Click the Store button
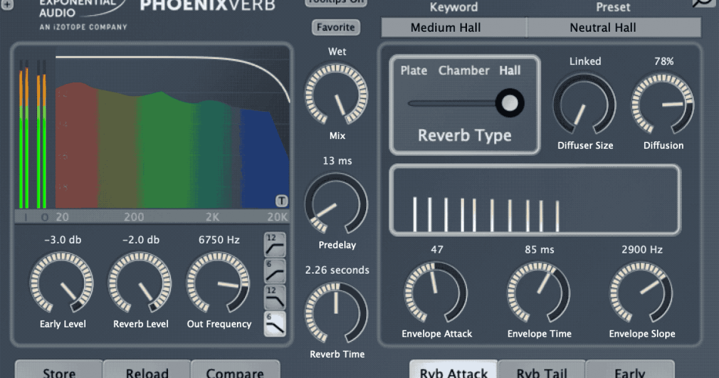Screen dimensions: 719x378 (59, 369)
